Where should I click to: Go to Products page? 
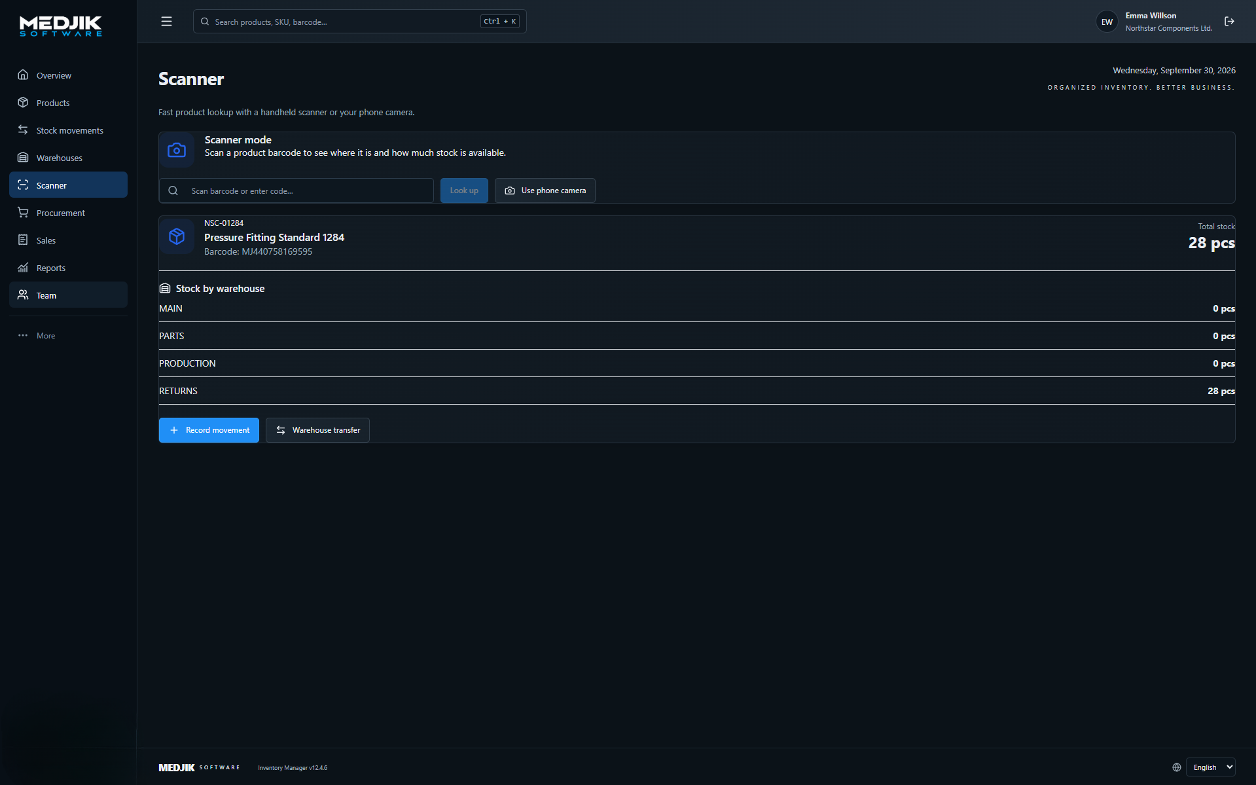pos(68,103)
